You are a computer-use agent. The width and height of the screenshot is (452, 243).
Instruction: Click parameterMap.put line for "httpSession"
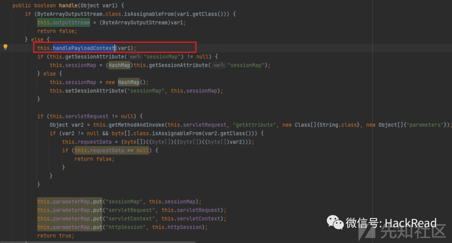tap(123, 227)
